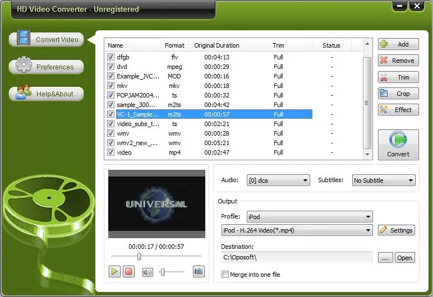Open the Effect tool

pos(398,110)
